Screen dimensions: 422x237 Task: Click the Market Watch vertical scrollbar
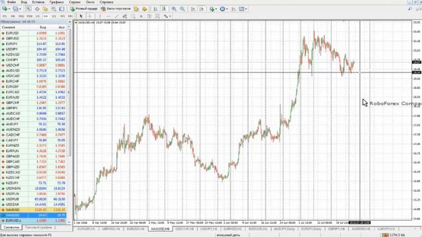(x=69, y=93)
